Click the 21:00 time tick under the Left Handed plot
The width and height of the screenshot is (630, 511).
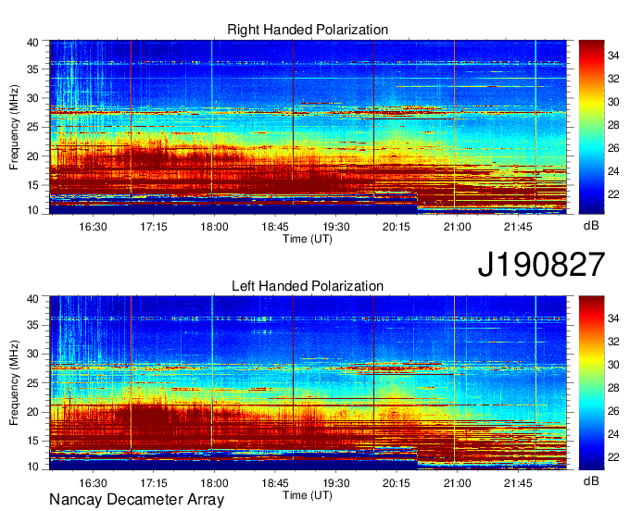[458, 482]
